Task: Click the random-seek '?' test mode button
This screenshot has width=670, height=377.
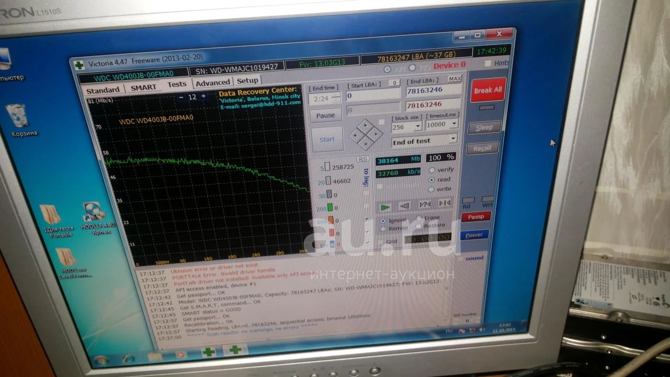Action: (425, 204)
